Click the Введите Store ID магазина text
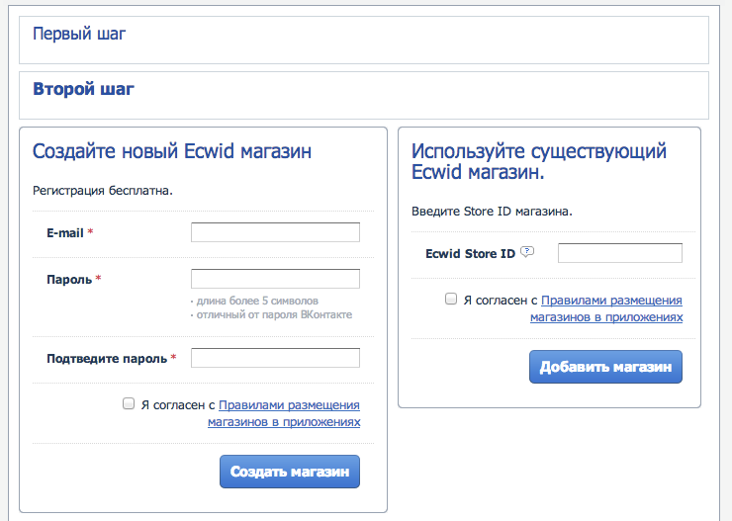Viewport: 732px width, 521px height. tap(492, 212)
